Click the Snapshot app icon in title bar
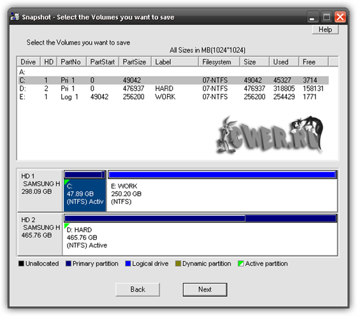 (x=15, y=17)
